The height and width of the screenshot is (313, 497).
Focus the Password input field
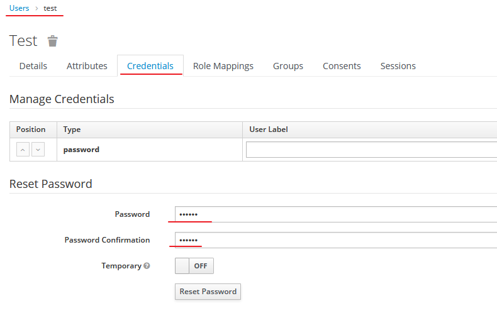(x=336, y=214)
